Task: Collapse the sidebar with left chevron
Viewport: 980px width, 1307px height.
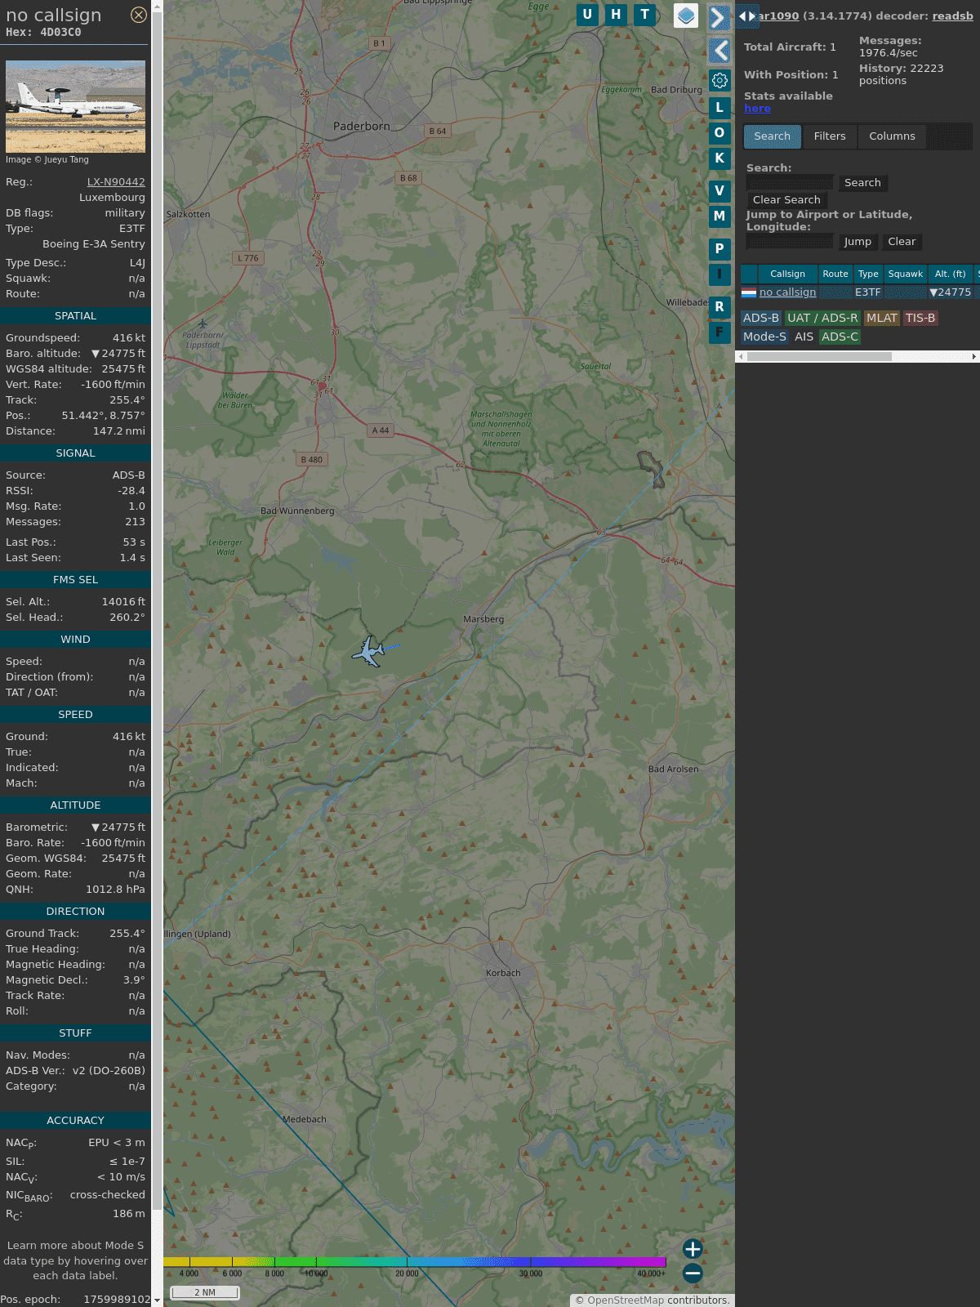Action: click(x=719, y=51)
